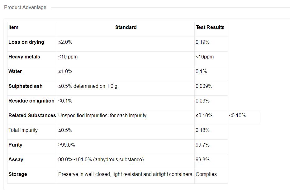Screen dimensions: 290x190
Task: Select the "Total Impurity" row label
Action: click(23, 130)
